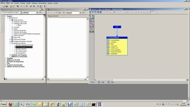Viewport: 190px width, 107px height.
Task: Click the zoom magnifier in editor status bar
Action: point(92,82)
